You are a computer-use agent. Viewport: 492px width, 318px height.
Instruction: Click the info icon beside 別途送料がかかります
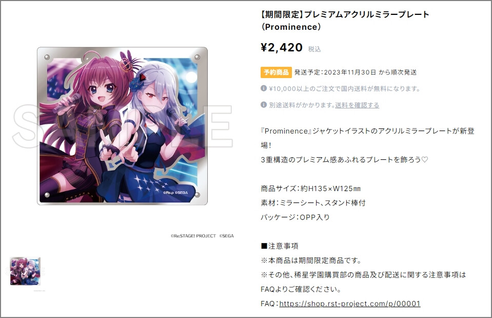click(264, 105)
